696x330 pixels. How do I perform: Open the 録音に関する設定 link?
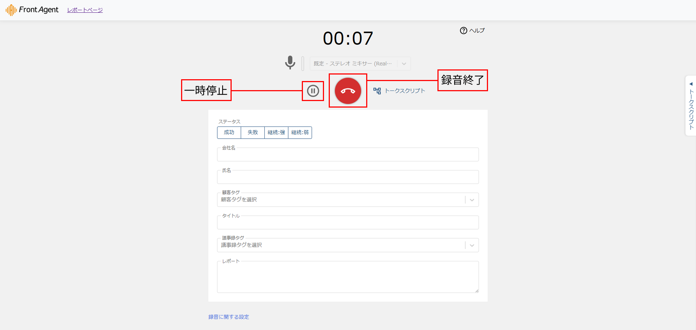(x=228, y=317)
